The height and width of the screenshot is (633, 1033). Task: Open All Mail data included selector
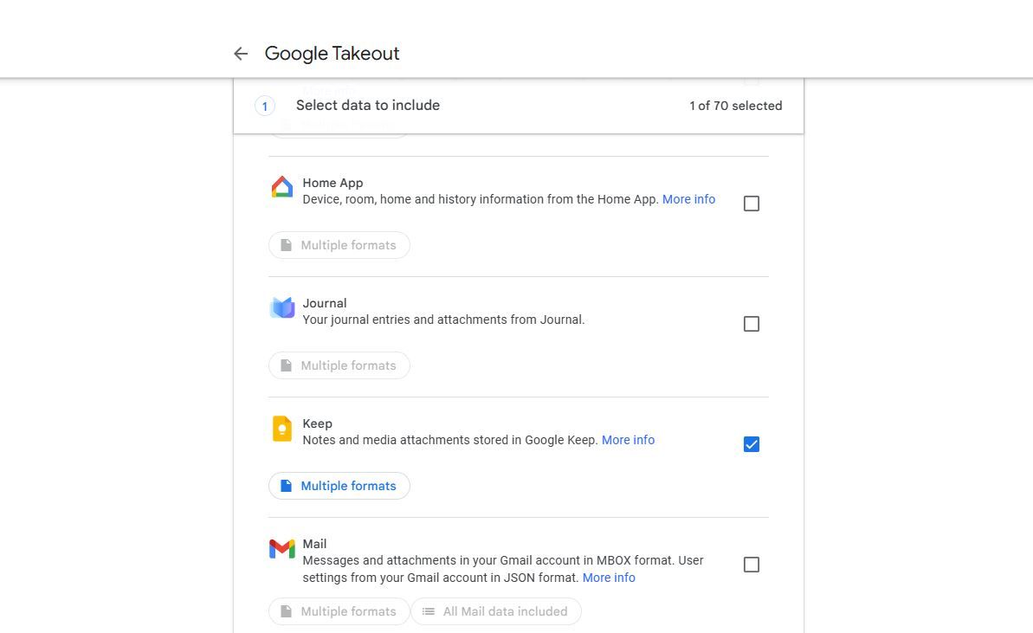496,611
